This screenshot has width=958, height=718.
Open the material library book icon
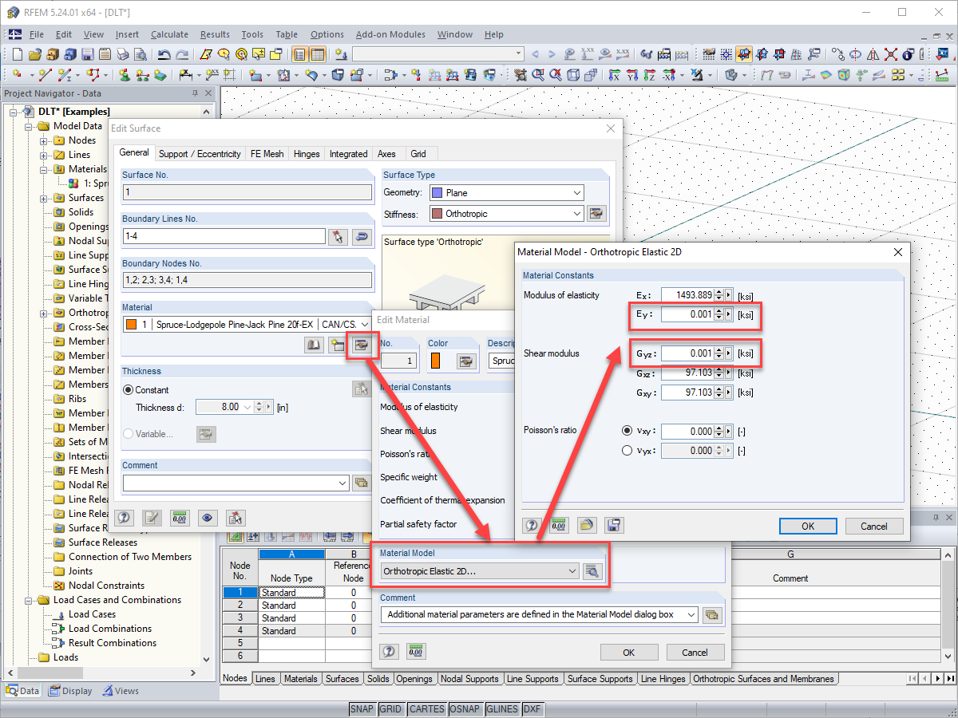tap(315, 345)
